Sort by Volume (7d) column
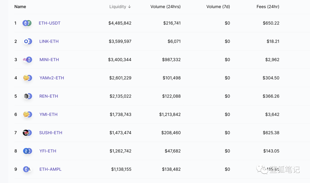Image resolution: width=310 pixels, height=183 pixels. (x=218, y=7)
